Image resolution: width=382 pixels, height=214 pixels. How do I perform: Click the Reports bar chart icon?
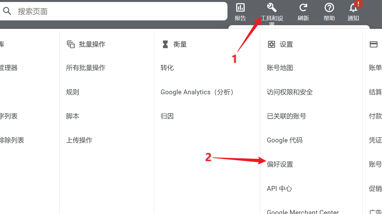click(240, 8)
